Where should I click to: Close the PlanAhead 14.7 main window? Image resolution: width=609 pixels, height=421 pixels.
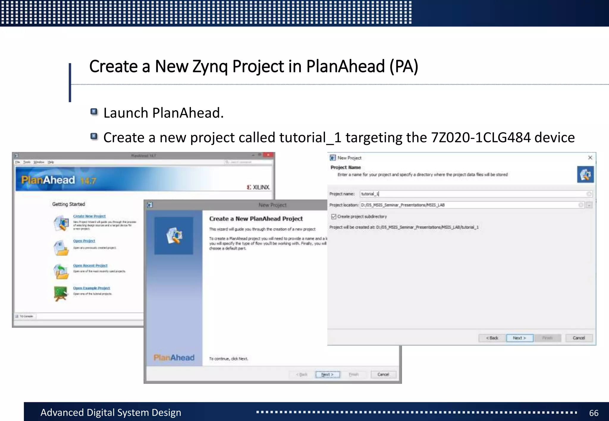coord(268,155)
